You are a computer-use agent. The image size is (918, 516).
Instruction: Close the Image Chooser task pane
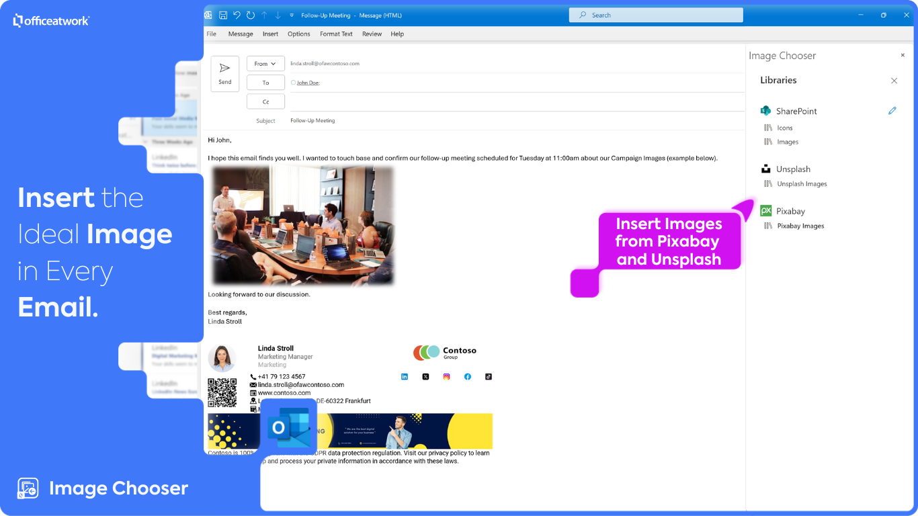(x=903, y=56)
